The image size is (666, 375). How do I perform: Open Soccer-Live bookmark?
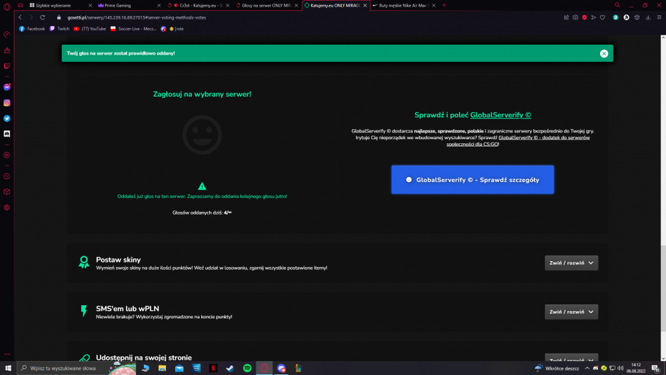pyautogui.click(x=133, y=29)
